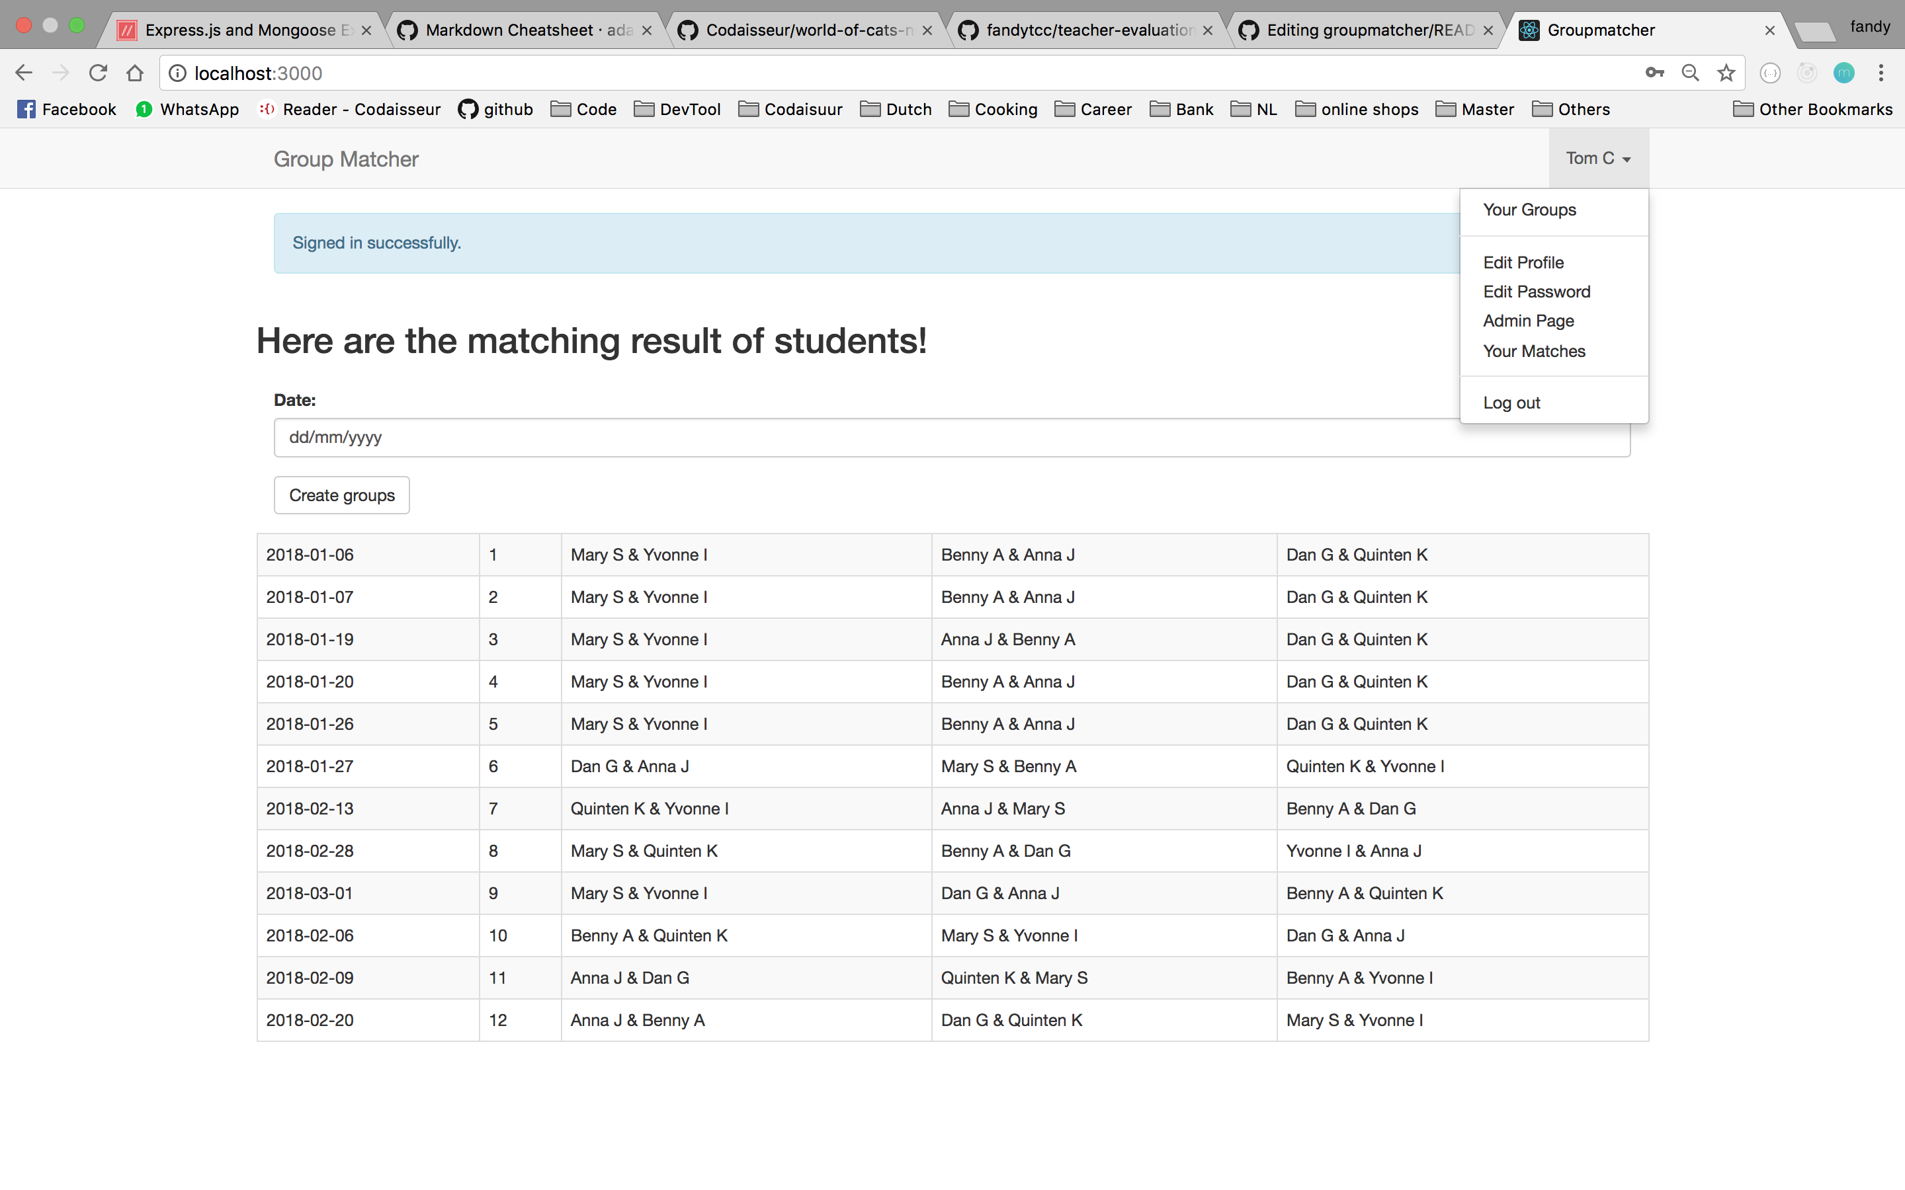Click the browser reload icon
Image resolution: width=1905 pixels, height=1190 pixels.
tap(98, 73)
